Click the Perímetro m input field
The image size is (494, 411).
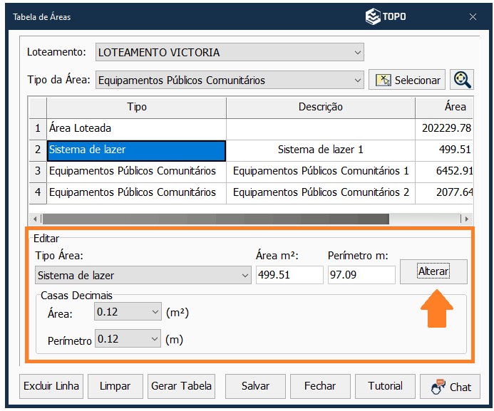coord(361,275)
